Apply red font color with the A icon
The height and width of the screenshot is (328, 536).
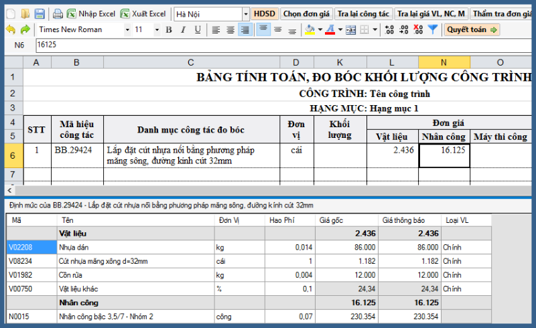click(330, 29)
